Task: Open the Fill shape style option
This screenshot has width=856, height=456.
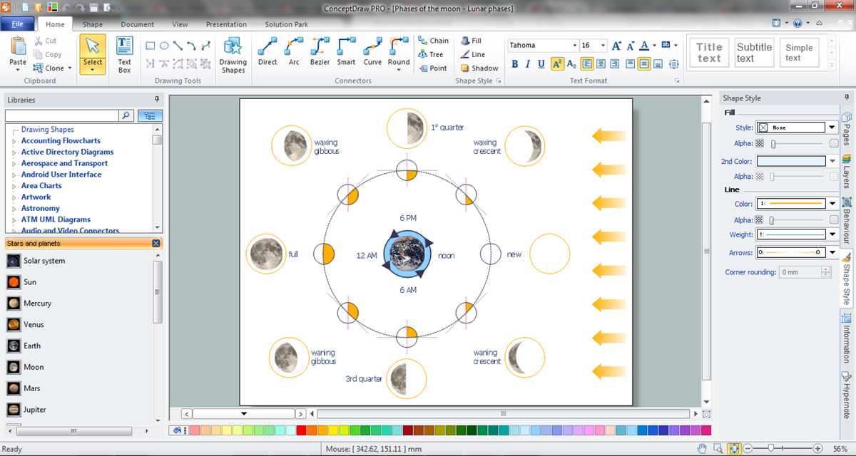Action: coord(471,41)
